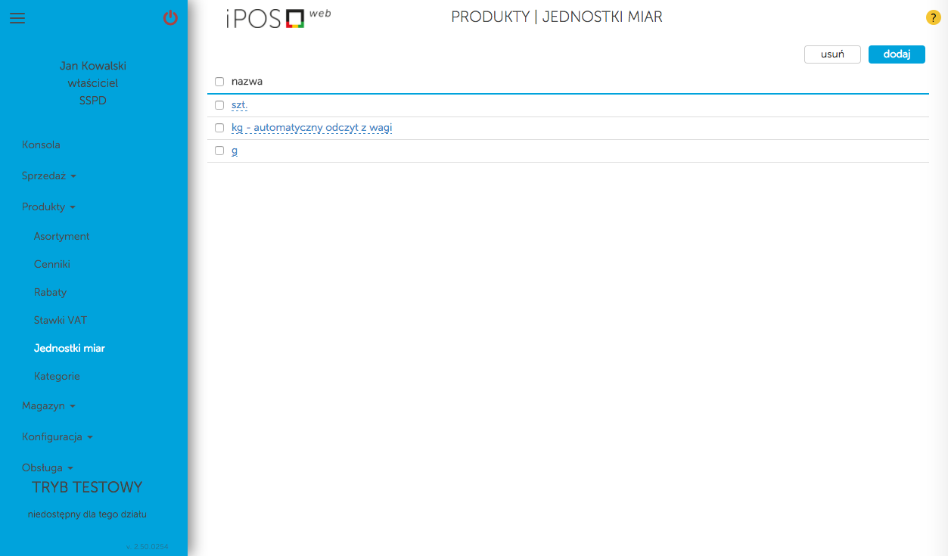Click the red power logout icon
The image size is (948, 556).
click(x=171, y=18)
